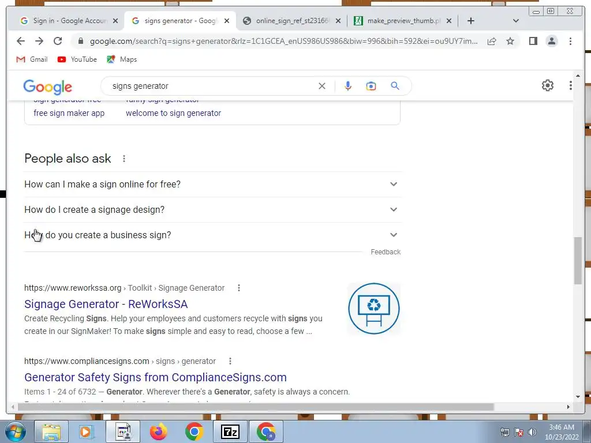Open Windows Media Player from taskbar
The height and width of the screenshot is (443, 591).
[87, 431]
